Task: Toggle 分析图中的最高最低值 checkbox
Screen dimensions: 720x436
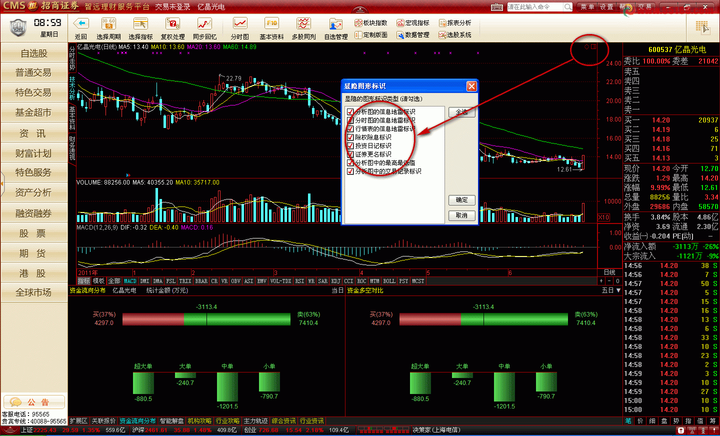Action: point(350,163)
